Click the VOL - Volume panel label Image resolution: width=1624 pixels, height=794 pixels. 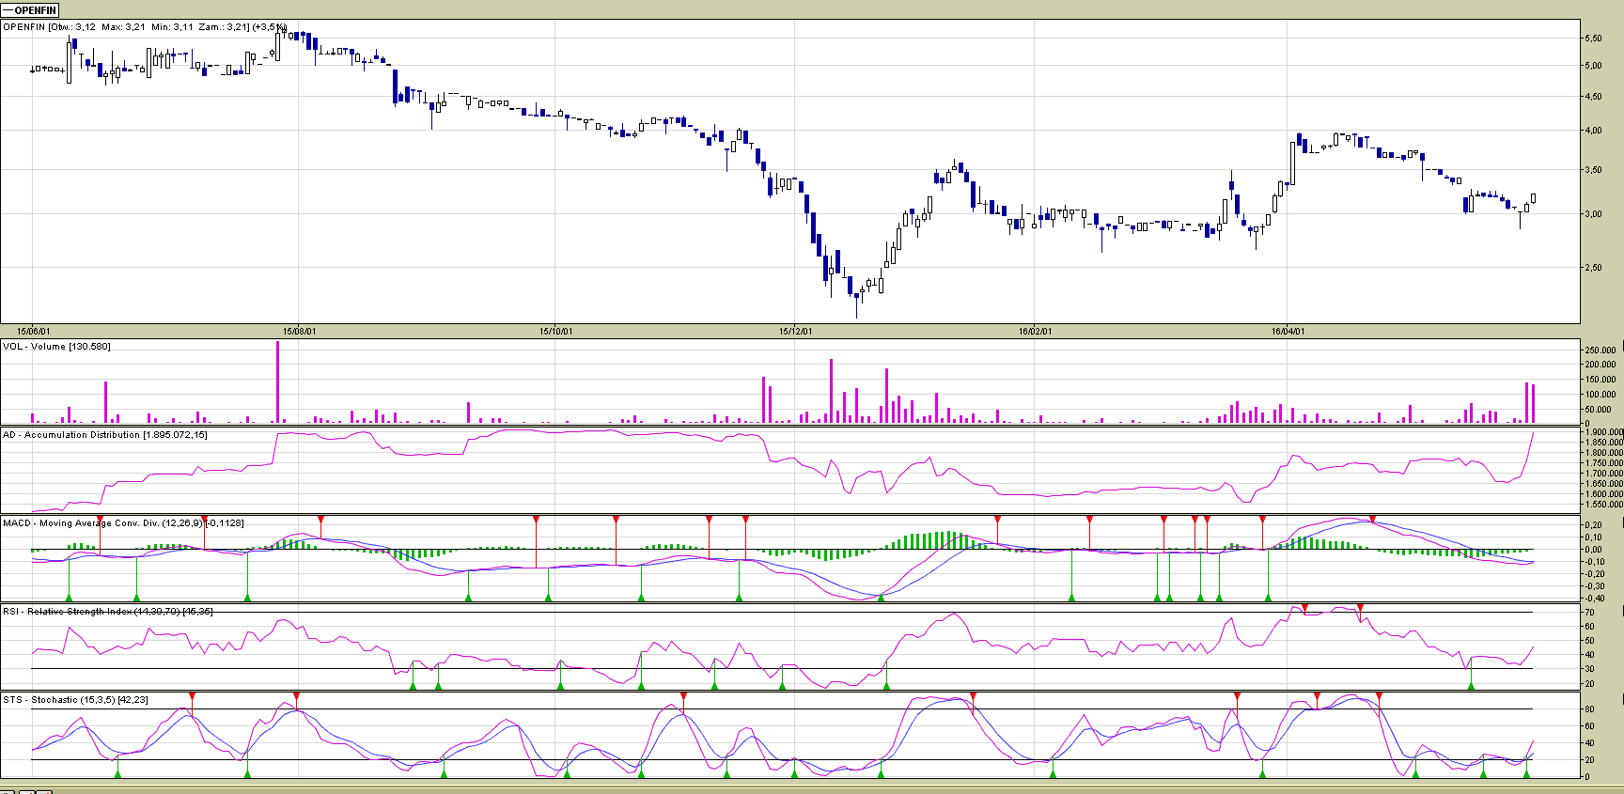point(56,347)
